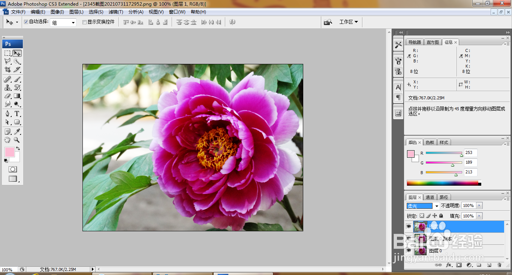
Task: Select the Brush tool
Action: [x=17, y=79]
